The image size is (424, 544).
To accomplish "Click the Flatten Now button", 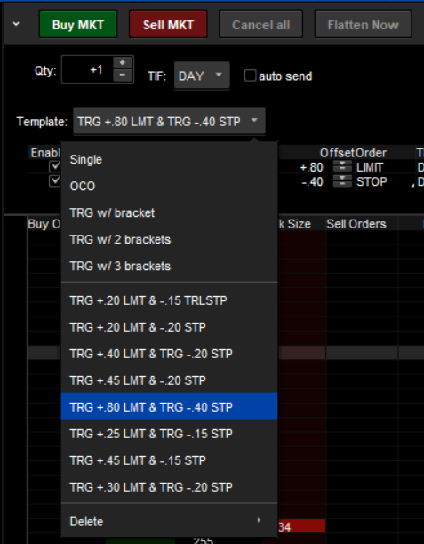I will point(363,24).
